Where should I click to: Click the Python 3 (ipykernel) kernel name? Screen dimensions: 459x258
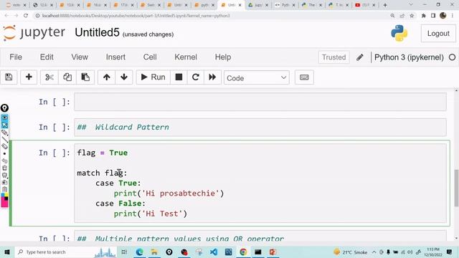coord(409,57)
